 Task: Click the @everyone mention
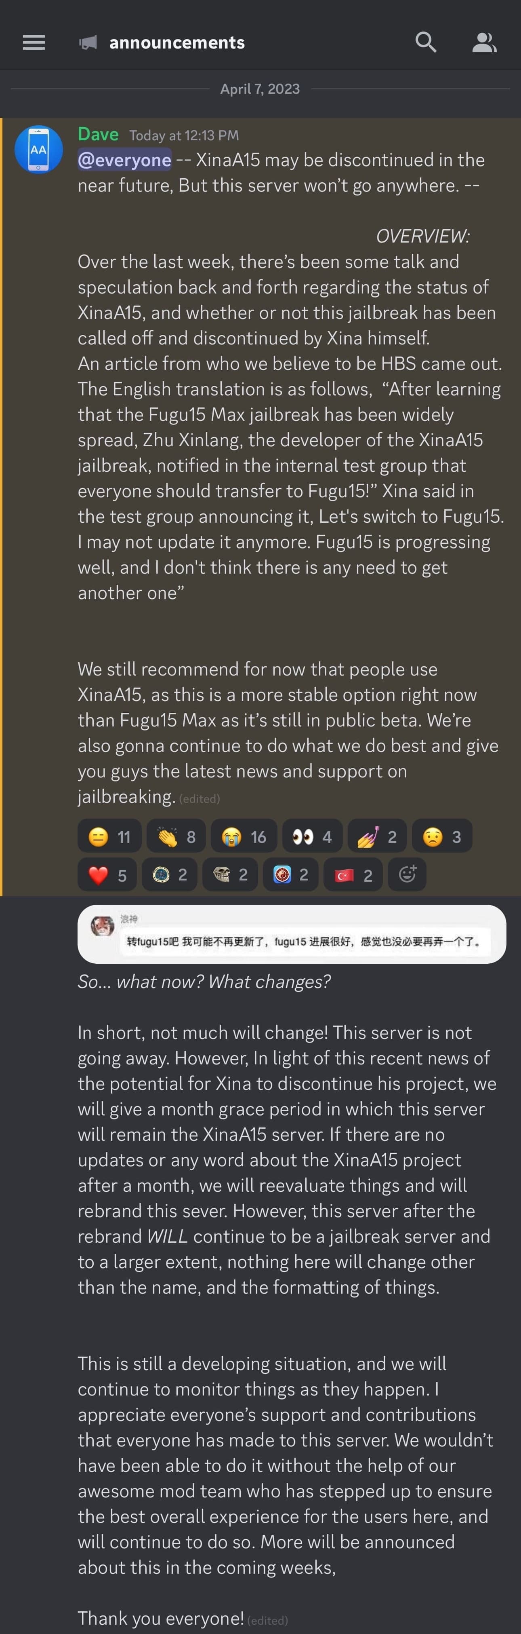click(124, 160)
